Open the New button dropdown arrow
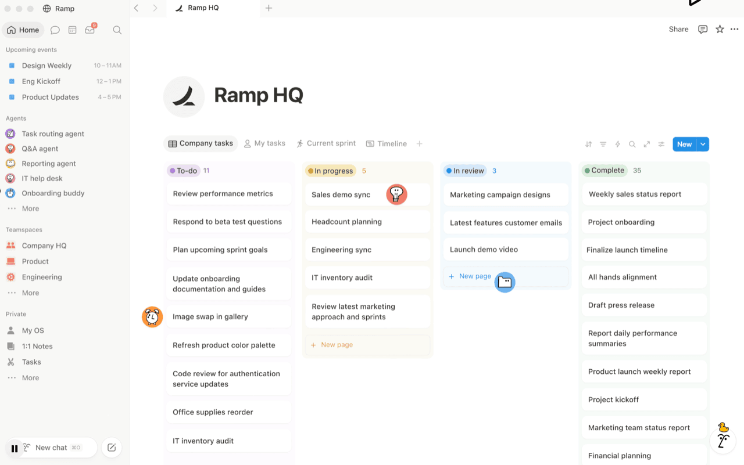This screenshot has height=465, width=744. pyautogui.click(x=703, y=144)
